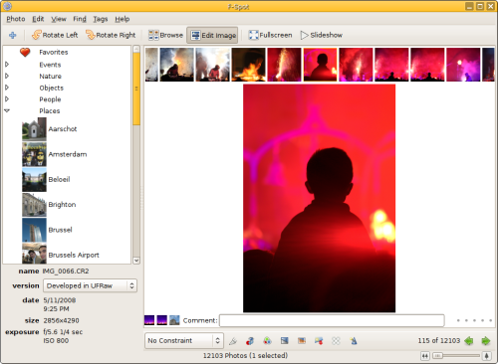Switch to Browse mode

(x=165, y=35)
